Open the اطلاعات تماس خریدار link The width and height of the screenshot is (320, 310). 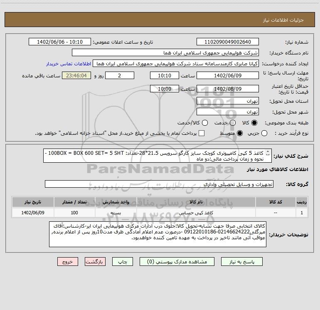click(69, 64)
